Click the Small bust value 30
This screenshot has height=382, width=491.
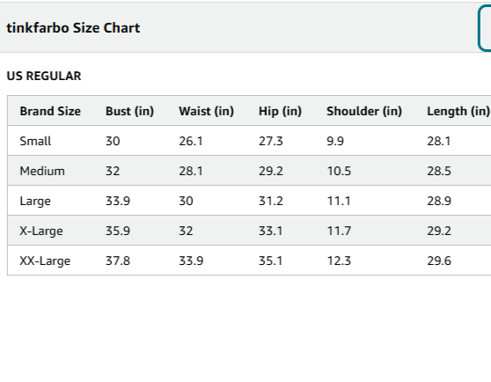point(113,141)
